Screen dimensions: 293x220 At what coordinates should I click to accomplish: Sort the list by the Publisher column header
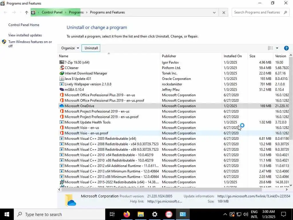191,56
